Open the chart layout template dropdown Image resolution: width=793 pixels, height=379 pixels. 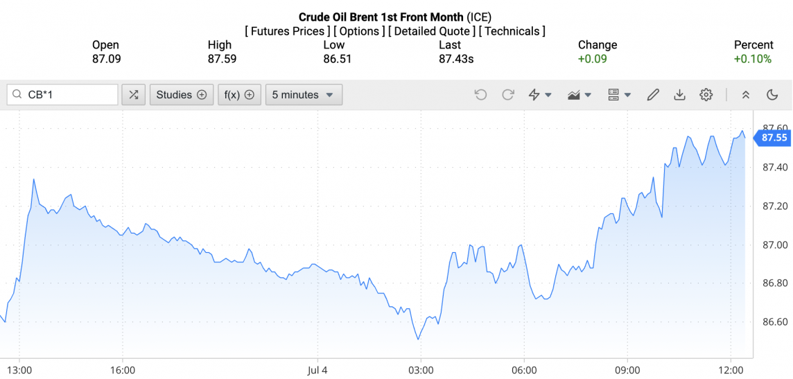click(x=618, y=95)
